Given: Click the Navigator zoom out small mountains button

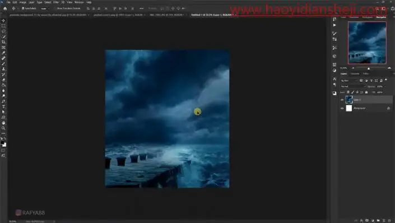Looking at the screenshot, I should click(353, 68).
